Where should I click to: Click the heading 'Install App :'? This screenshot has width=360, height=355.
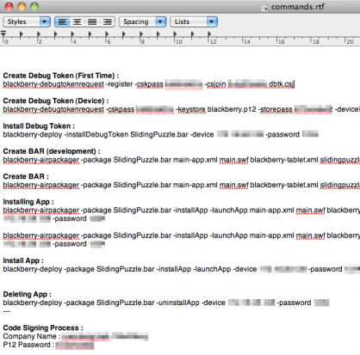pos(23,260)
